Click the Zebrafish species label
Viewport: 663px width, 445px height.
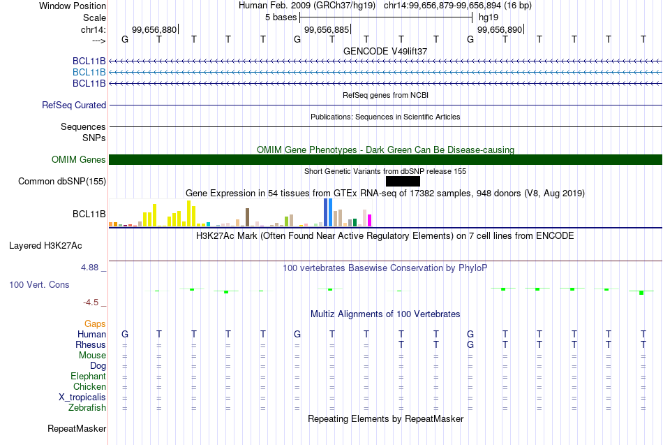coord(87,407)
